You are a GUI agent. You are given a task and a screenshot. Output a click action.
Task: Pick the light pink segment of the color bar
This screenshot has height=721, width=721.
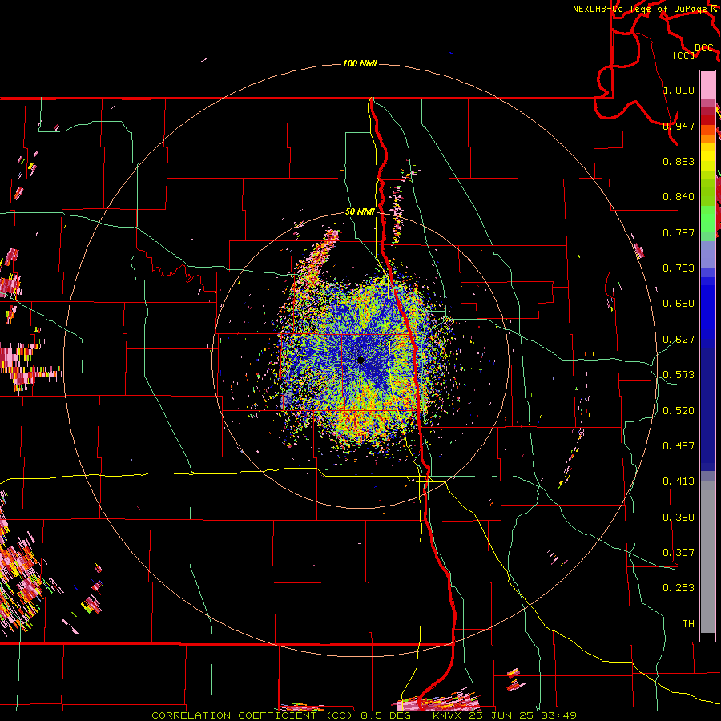click(x=707, y=85)
